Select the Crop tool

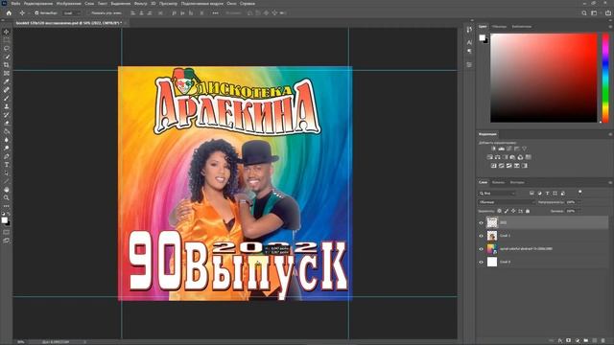click(7, 64)
